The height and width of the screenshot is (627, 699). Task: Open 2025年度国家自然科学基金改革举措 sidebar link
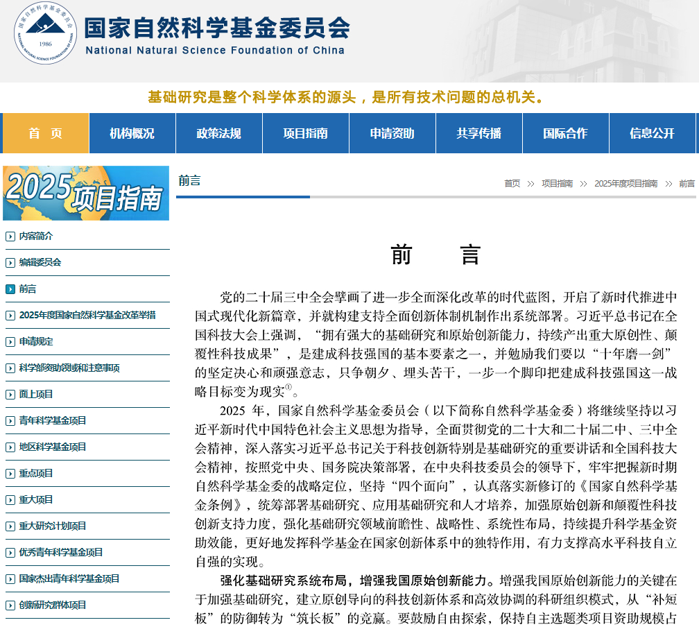click(87, 316)
